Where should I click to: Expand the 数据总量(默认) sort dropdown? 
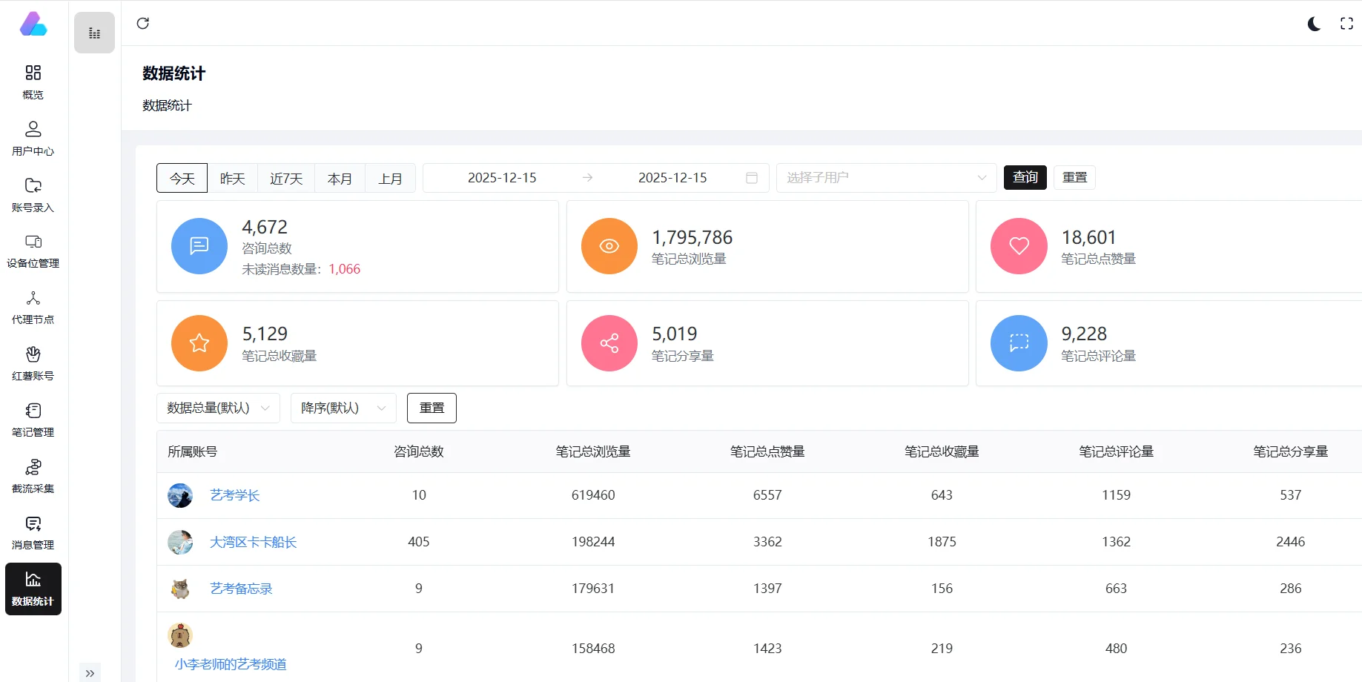click(x=217, y=408)
